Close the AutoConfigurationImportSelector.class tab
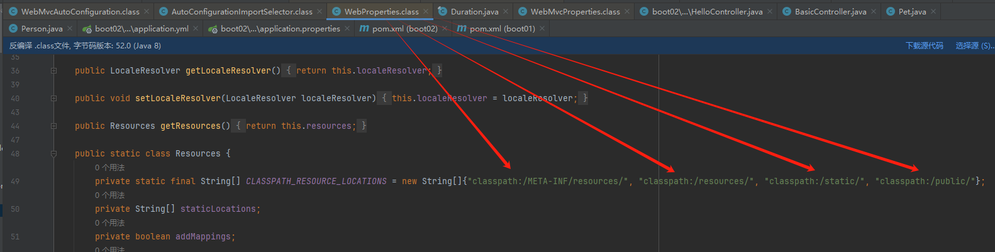Screen dimensions: 995x252 (x=320, y=11)
